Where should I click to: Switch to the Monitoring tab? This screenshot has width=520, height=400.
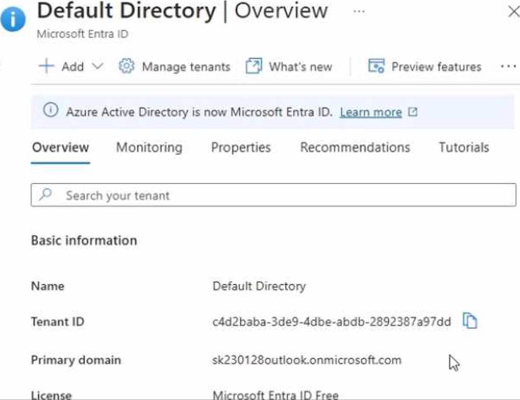pyautogui.click(x=149, y=147)
